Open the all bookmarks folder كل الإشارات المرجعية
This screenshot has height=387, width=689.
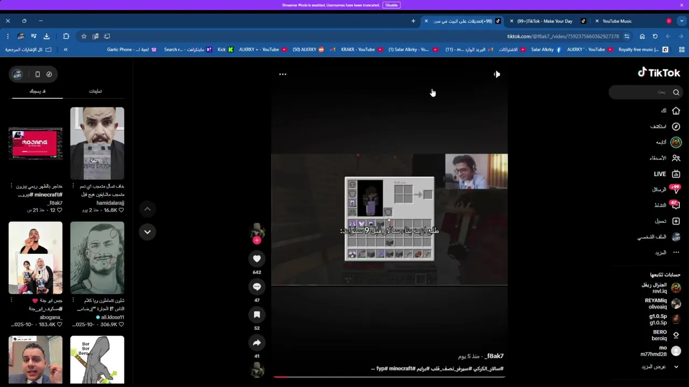[28, 49]
